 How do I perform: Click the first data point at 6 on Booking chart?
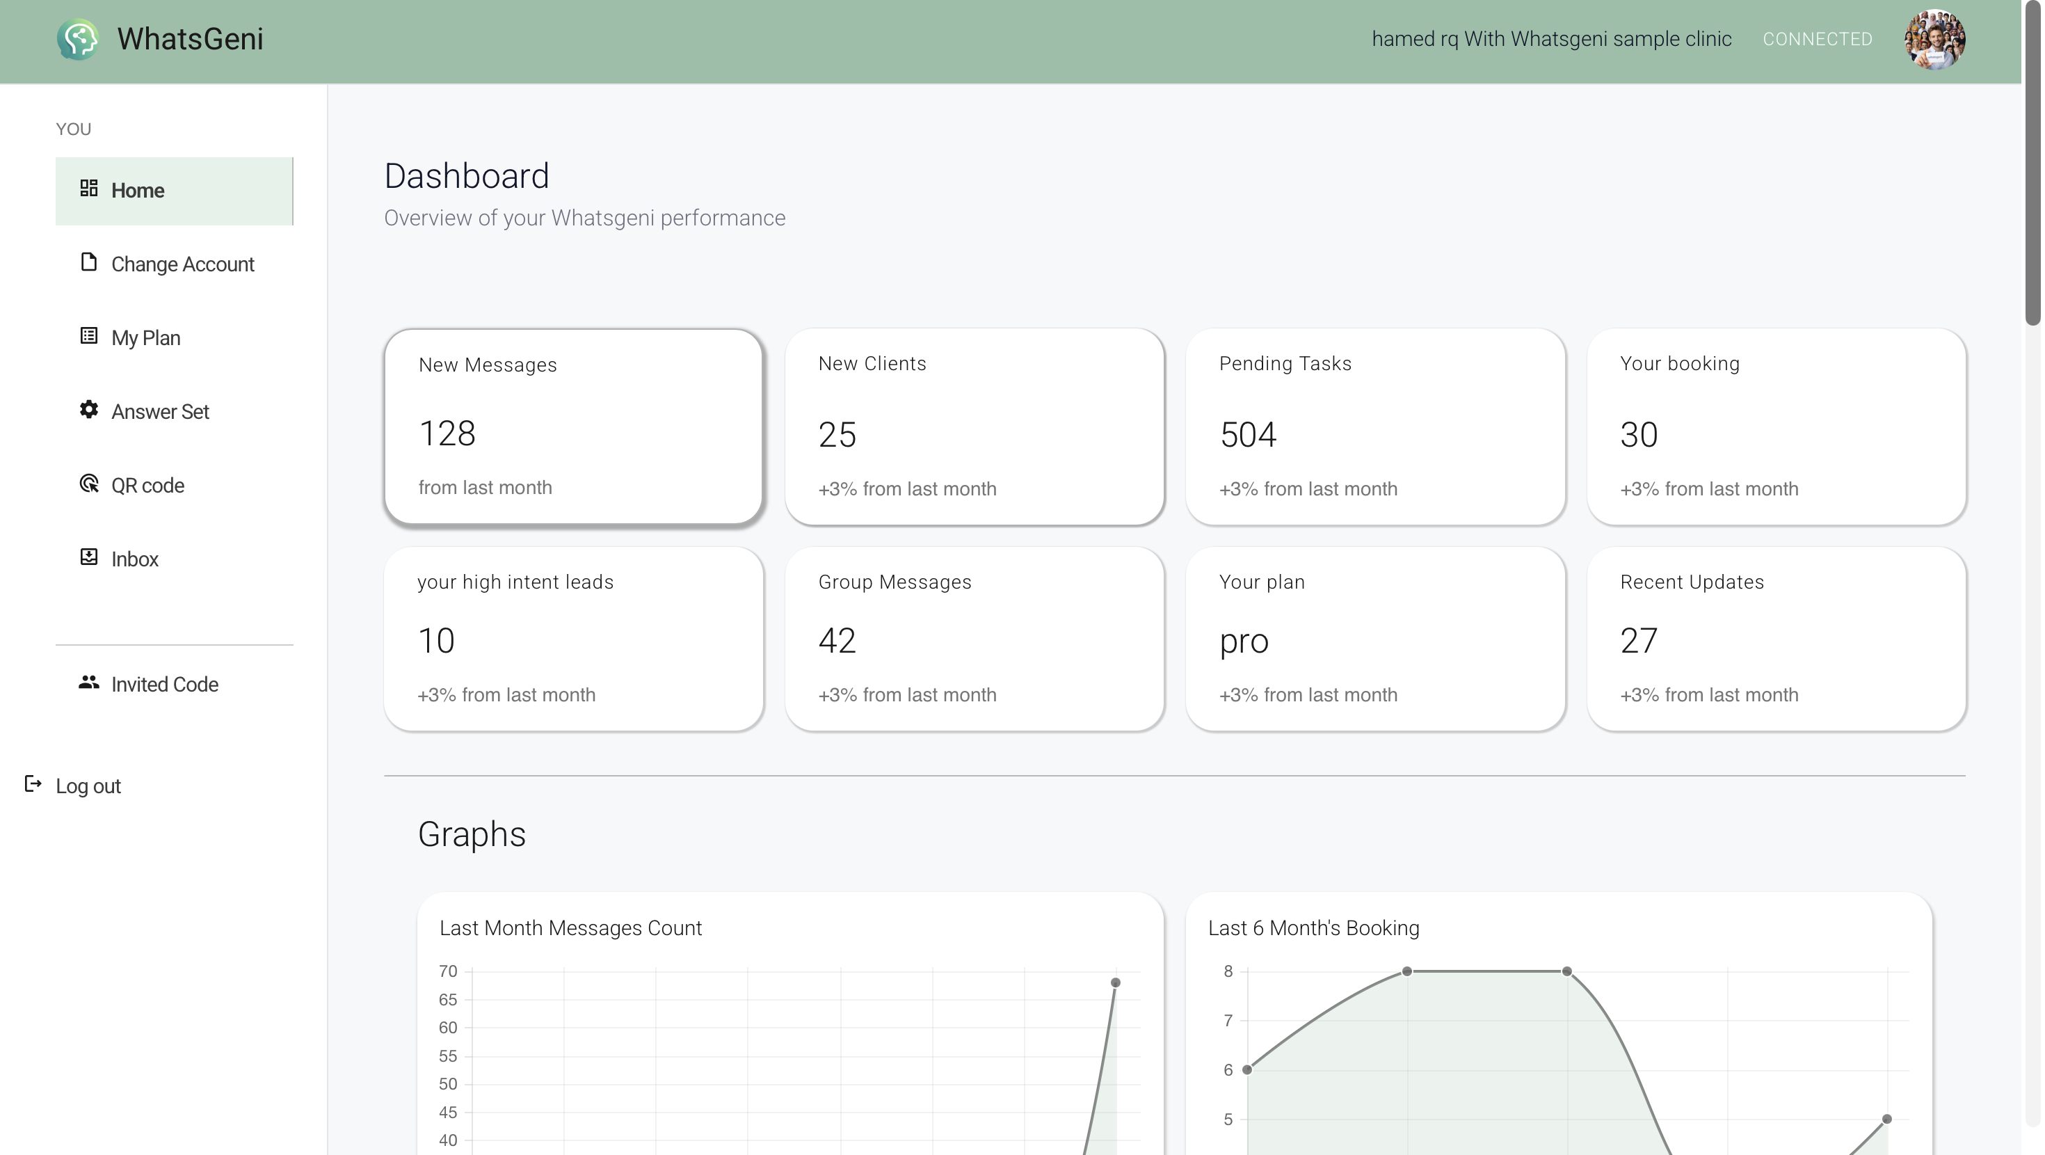[x=1247, y=1069]
